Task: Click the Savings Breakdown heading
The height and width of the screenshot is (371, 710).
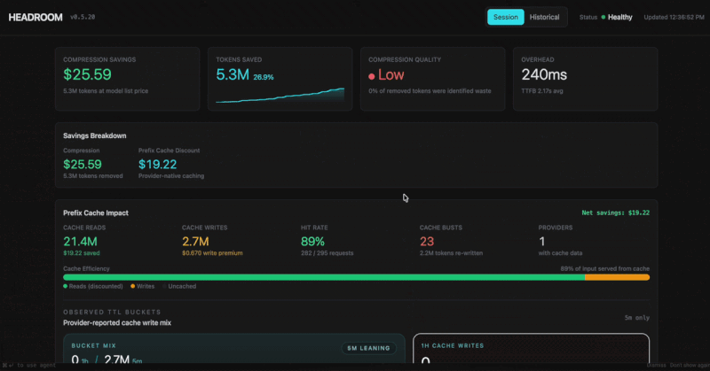Action: [x=95, y=135]
